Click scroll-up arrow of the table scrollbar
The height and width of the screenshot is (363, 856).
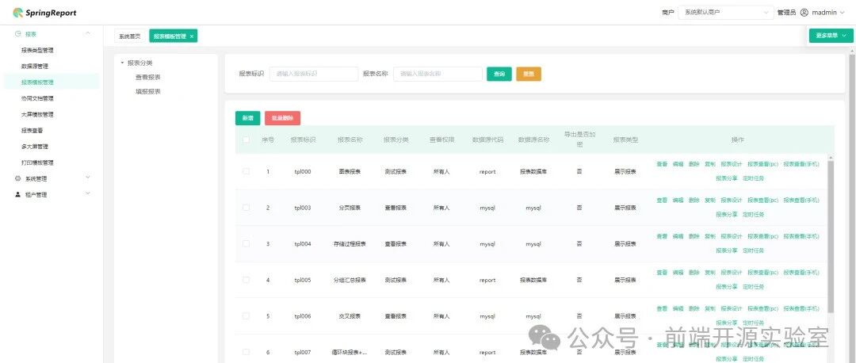pos(831,158)
